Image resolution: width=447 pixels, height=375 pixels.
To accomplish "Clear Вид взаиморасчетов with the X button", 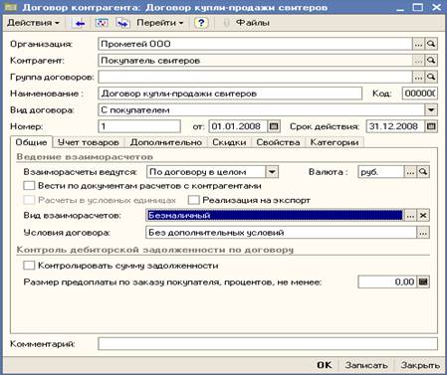I will (x=423, y=216).
